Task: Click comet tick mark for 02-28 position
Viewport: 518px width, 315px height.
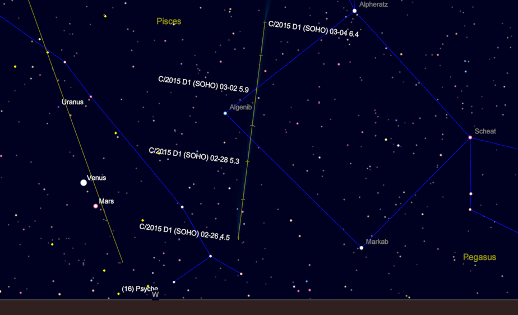Action: (x=247, y=161)
